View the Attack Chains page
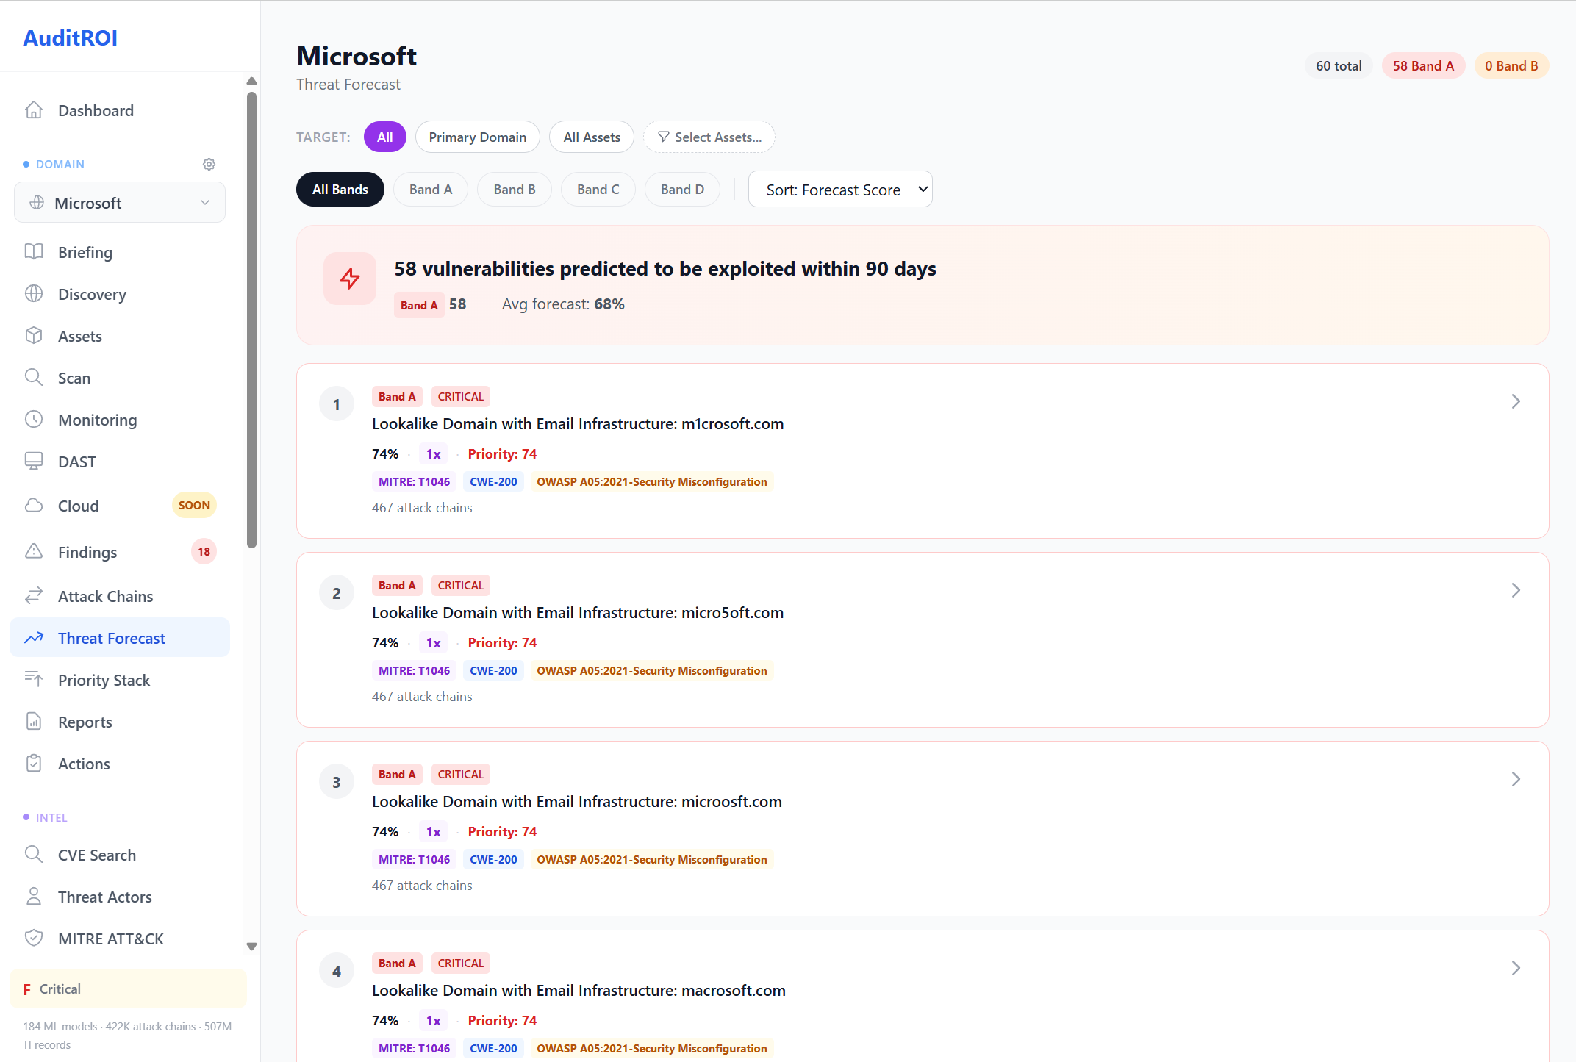 click(106, 596)
